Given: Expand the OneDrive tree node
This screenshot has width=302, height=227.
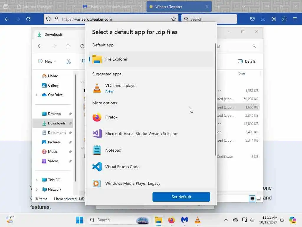Looking at the screenshot, I should (37, 95).
